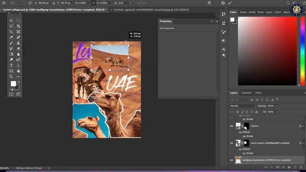Switch to kristian-egelund document tab
306x172 pixels.
(152, 10)
